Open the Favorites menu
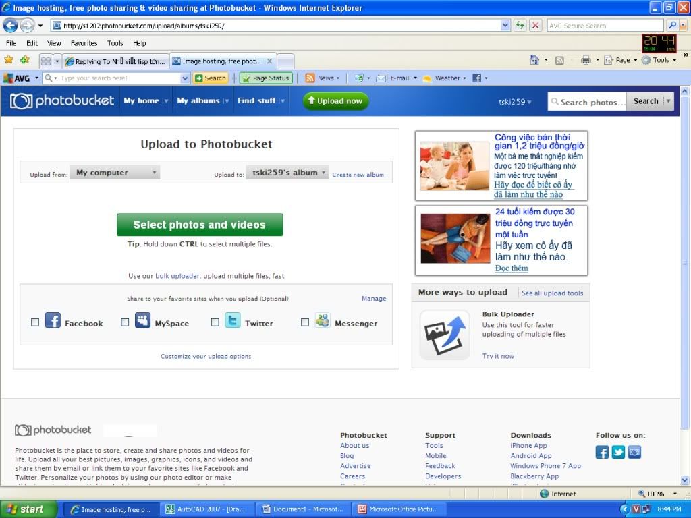Viewport: 691px width, 518px height. [84, 43]
